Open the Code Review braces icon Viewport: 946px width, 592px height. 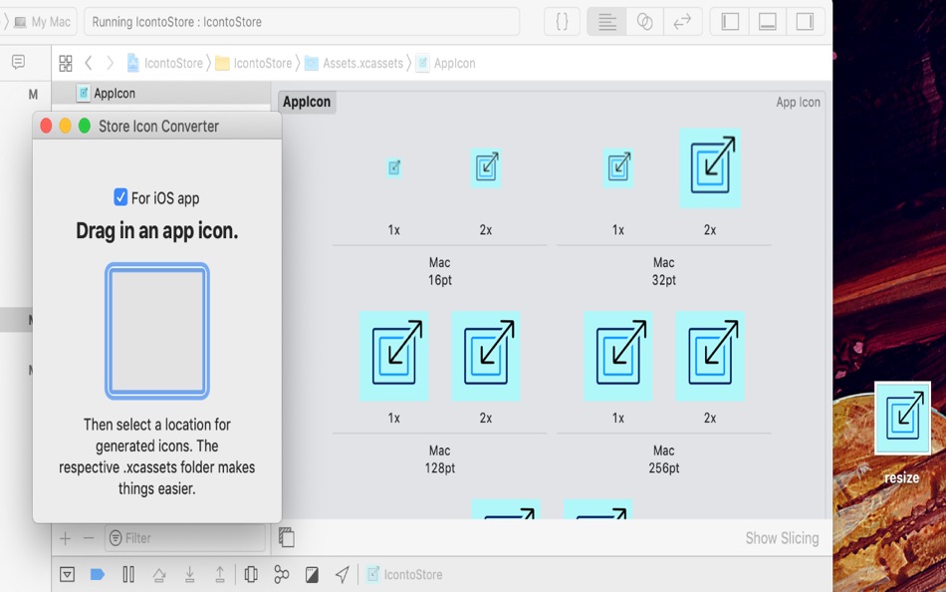(561, 21)
